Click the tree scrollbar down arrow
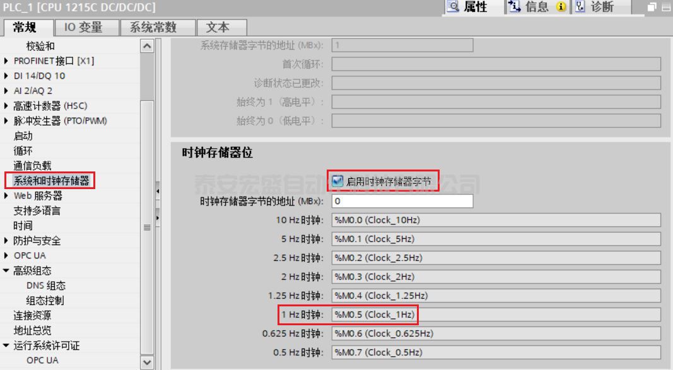The width and height of the screenshot is (673, 370). pos(147,362)
